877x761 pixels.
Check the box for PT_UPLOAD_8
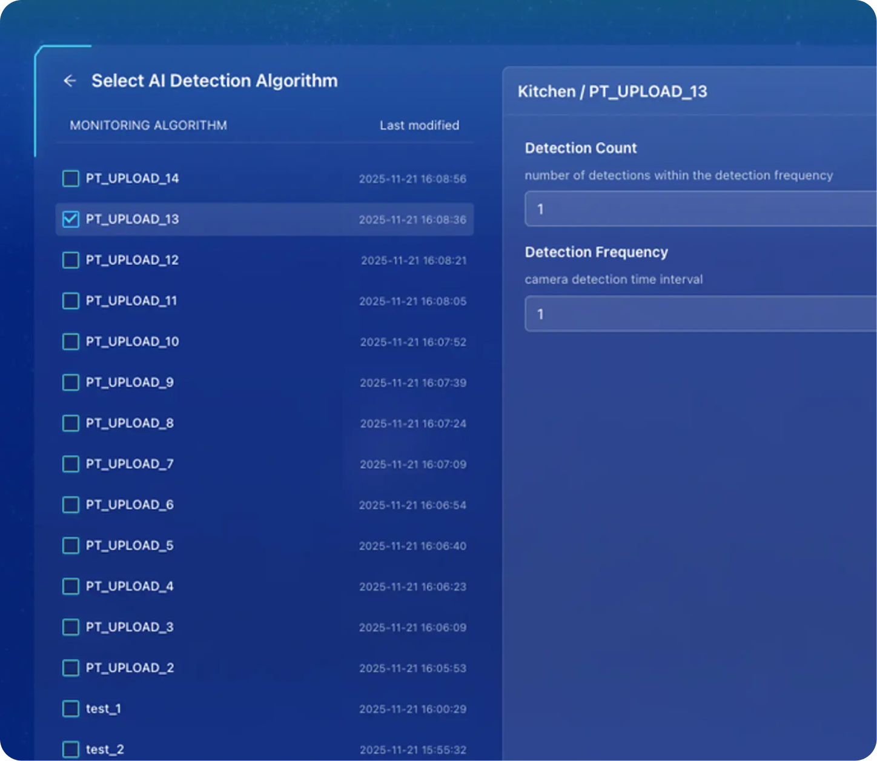pos(71,423)
